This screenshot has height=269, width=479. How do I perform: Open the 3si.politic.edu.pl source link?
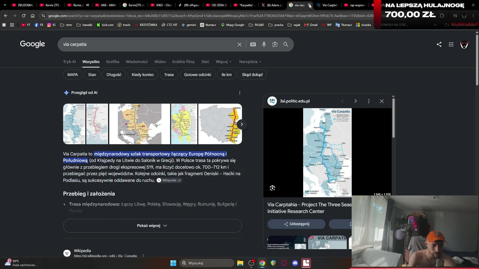[x=295, y=101]
